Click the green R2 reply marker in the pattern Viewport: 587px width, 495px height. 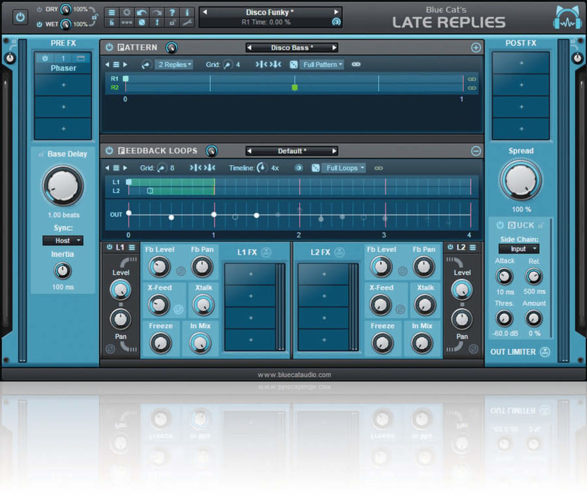point(295,88)
